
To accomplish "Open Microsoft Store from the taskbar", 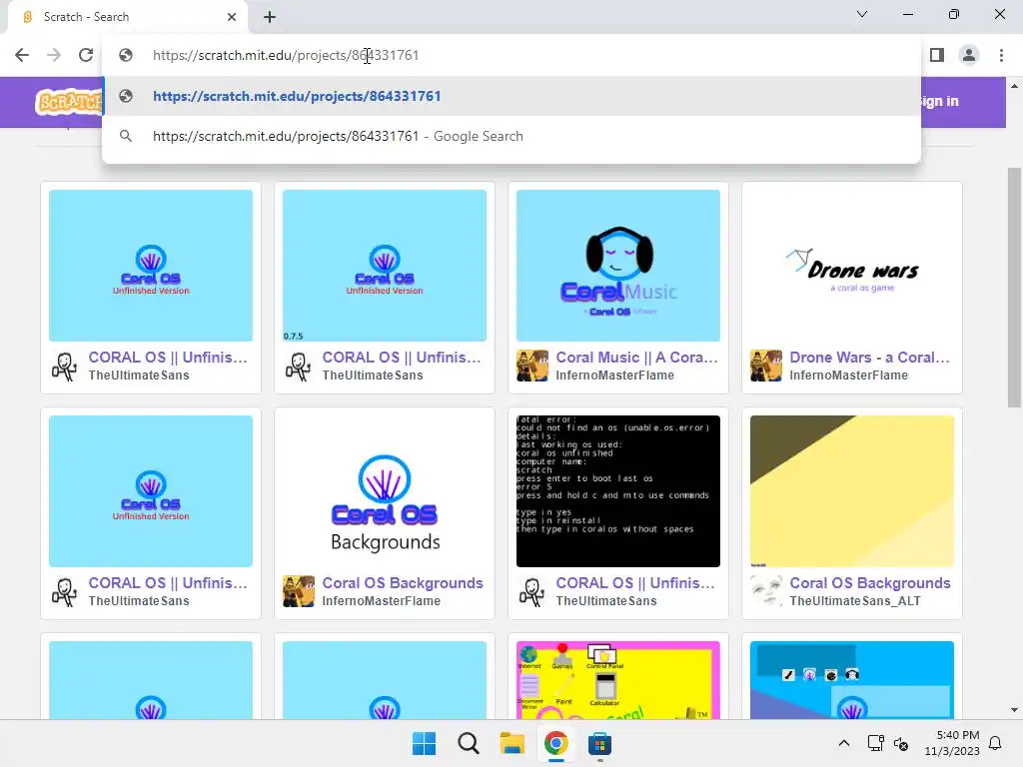I will coord(599,743).
